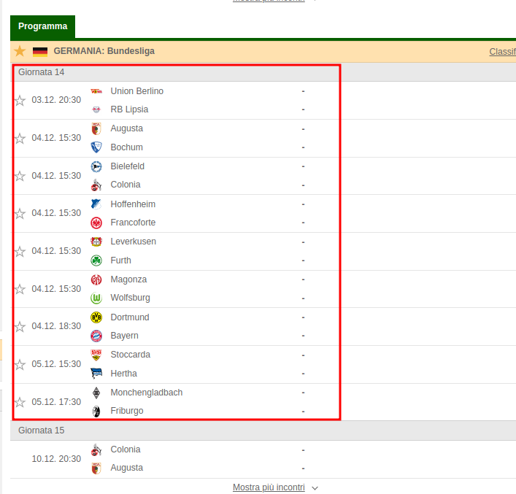Open GERMANIA: Bundesliga league header
Viewport: 516px width, 494px height.
coord(104,51)
